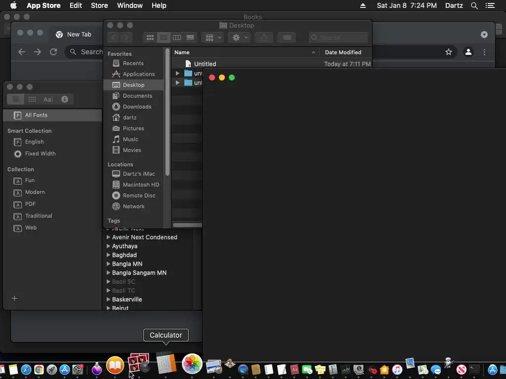
Task: Add a new Font Book collection
Action: click(x=14, y=299)
